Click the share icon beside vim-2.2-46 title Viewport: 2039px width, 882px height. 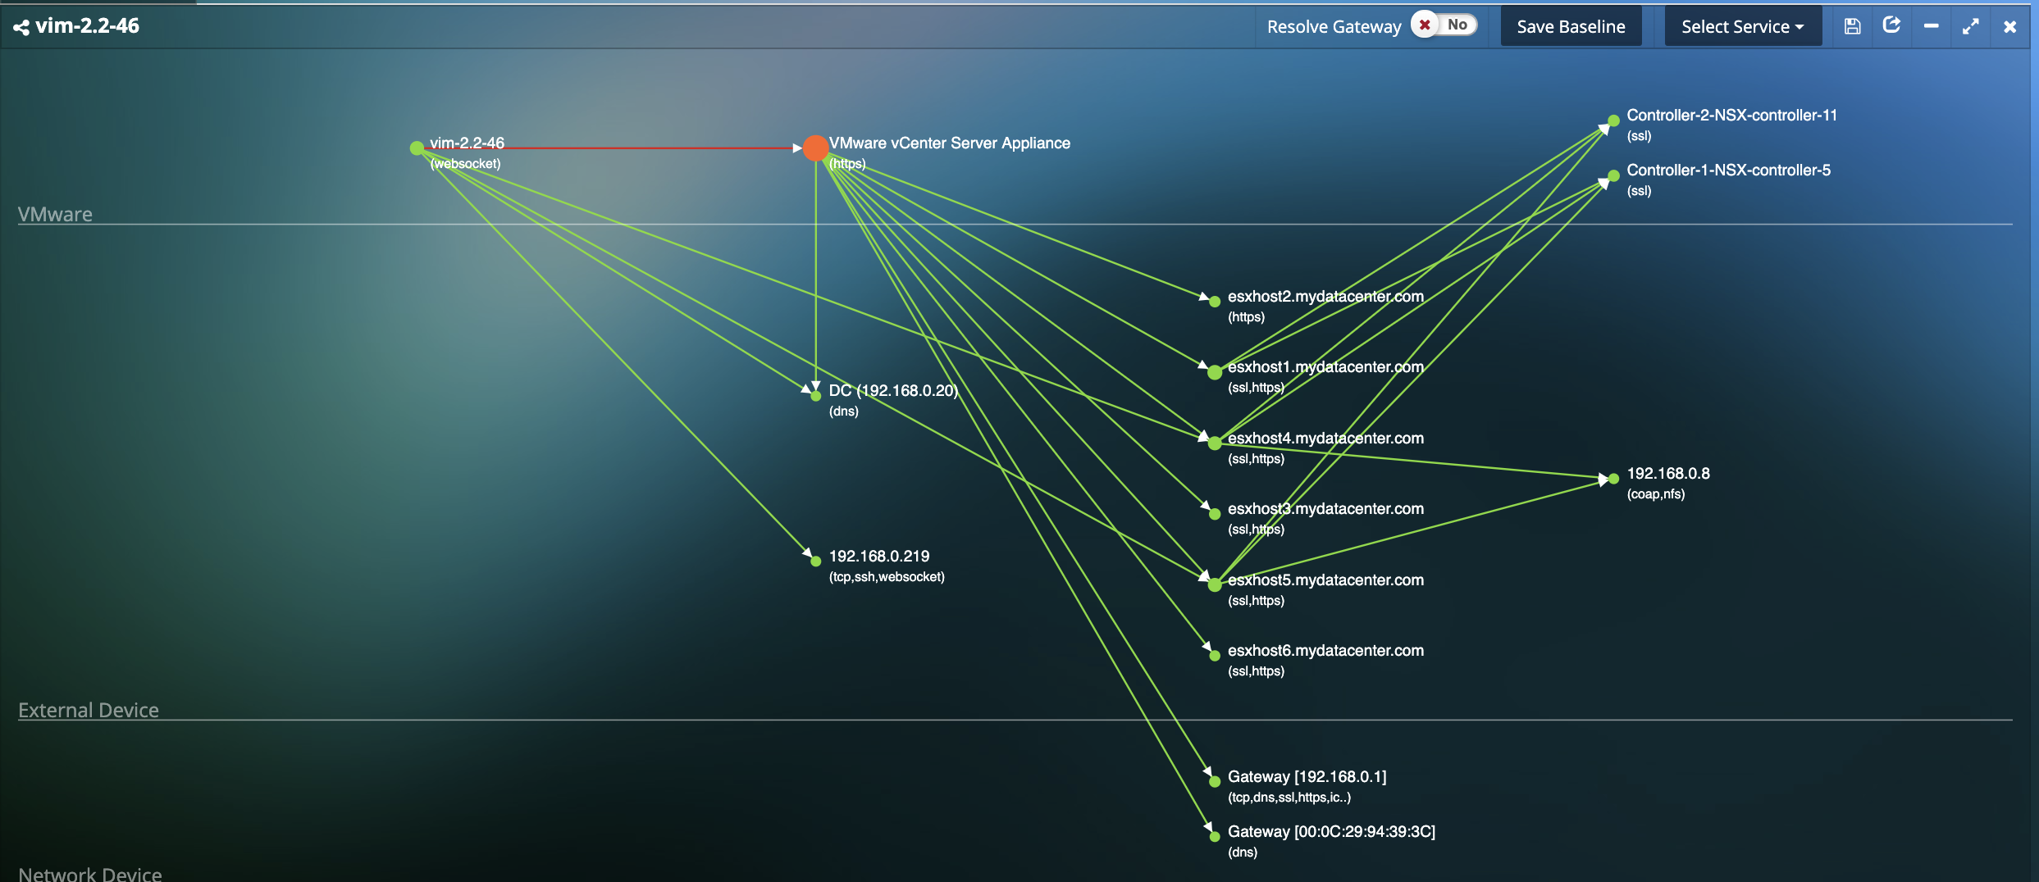click(21, 25)
